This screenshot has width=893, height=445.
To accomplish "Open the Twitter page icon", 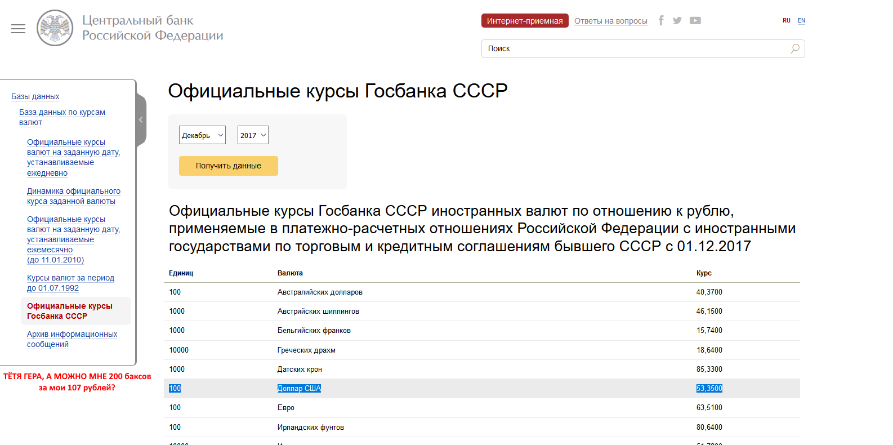I will click(x=677, y=20).
